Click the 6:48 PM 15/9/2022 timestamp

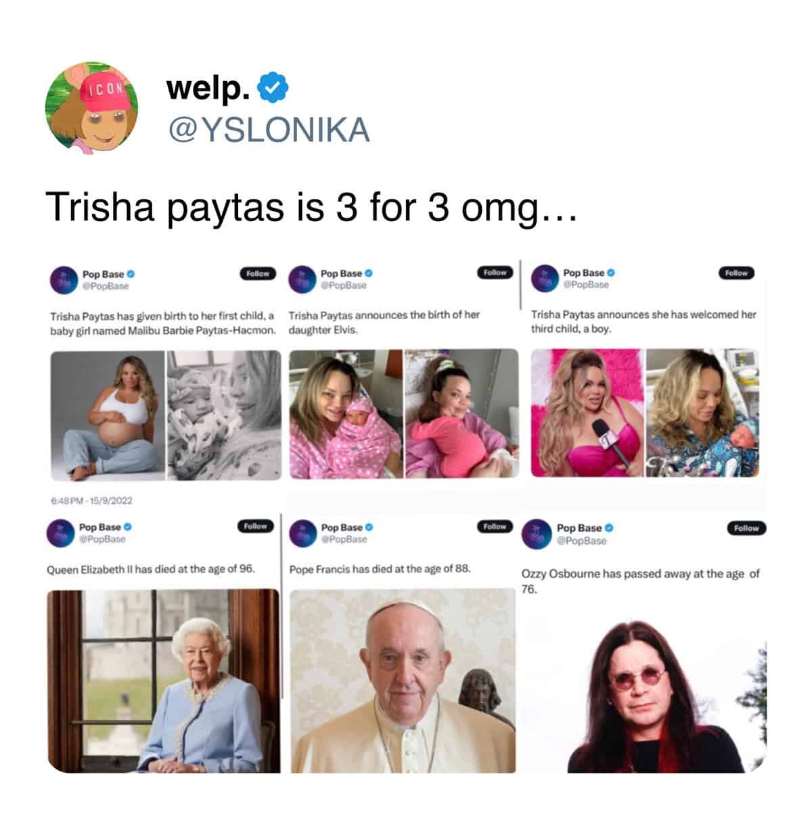click(x=92, y=501)
